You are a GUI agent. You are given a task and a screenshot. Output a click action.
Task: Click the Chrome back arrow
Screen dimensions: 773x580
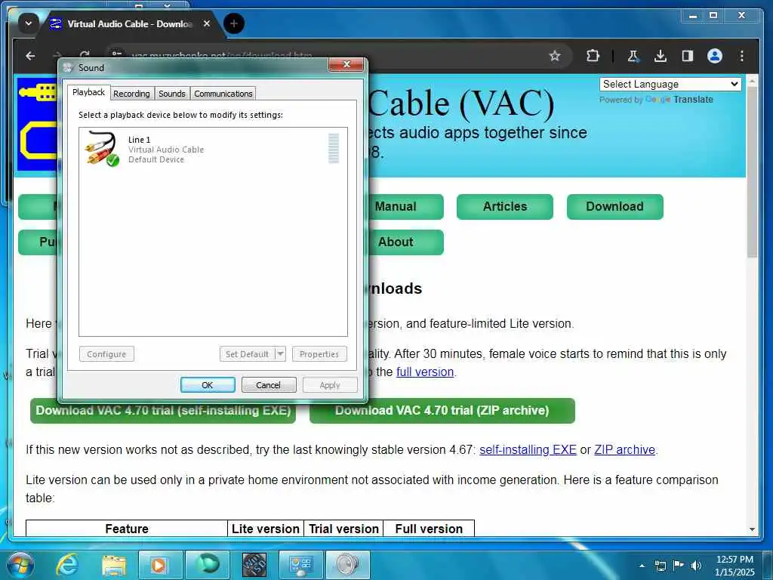click(x=30, y=56)
